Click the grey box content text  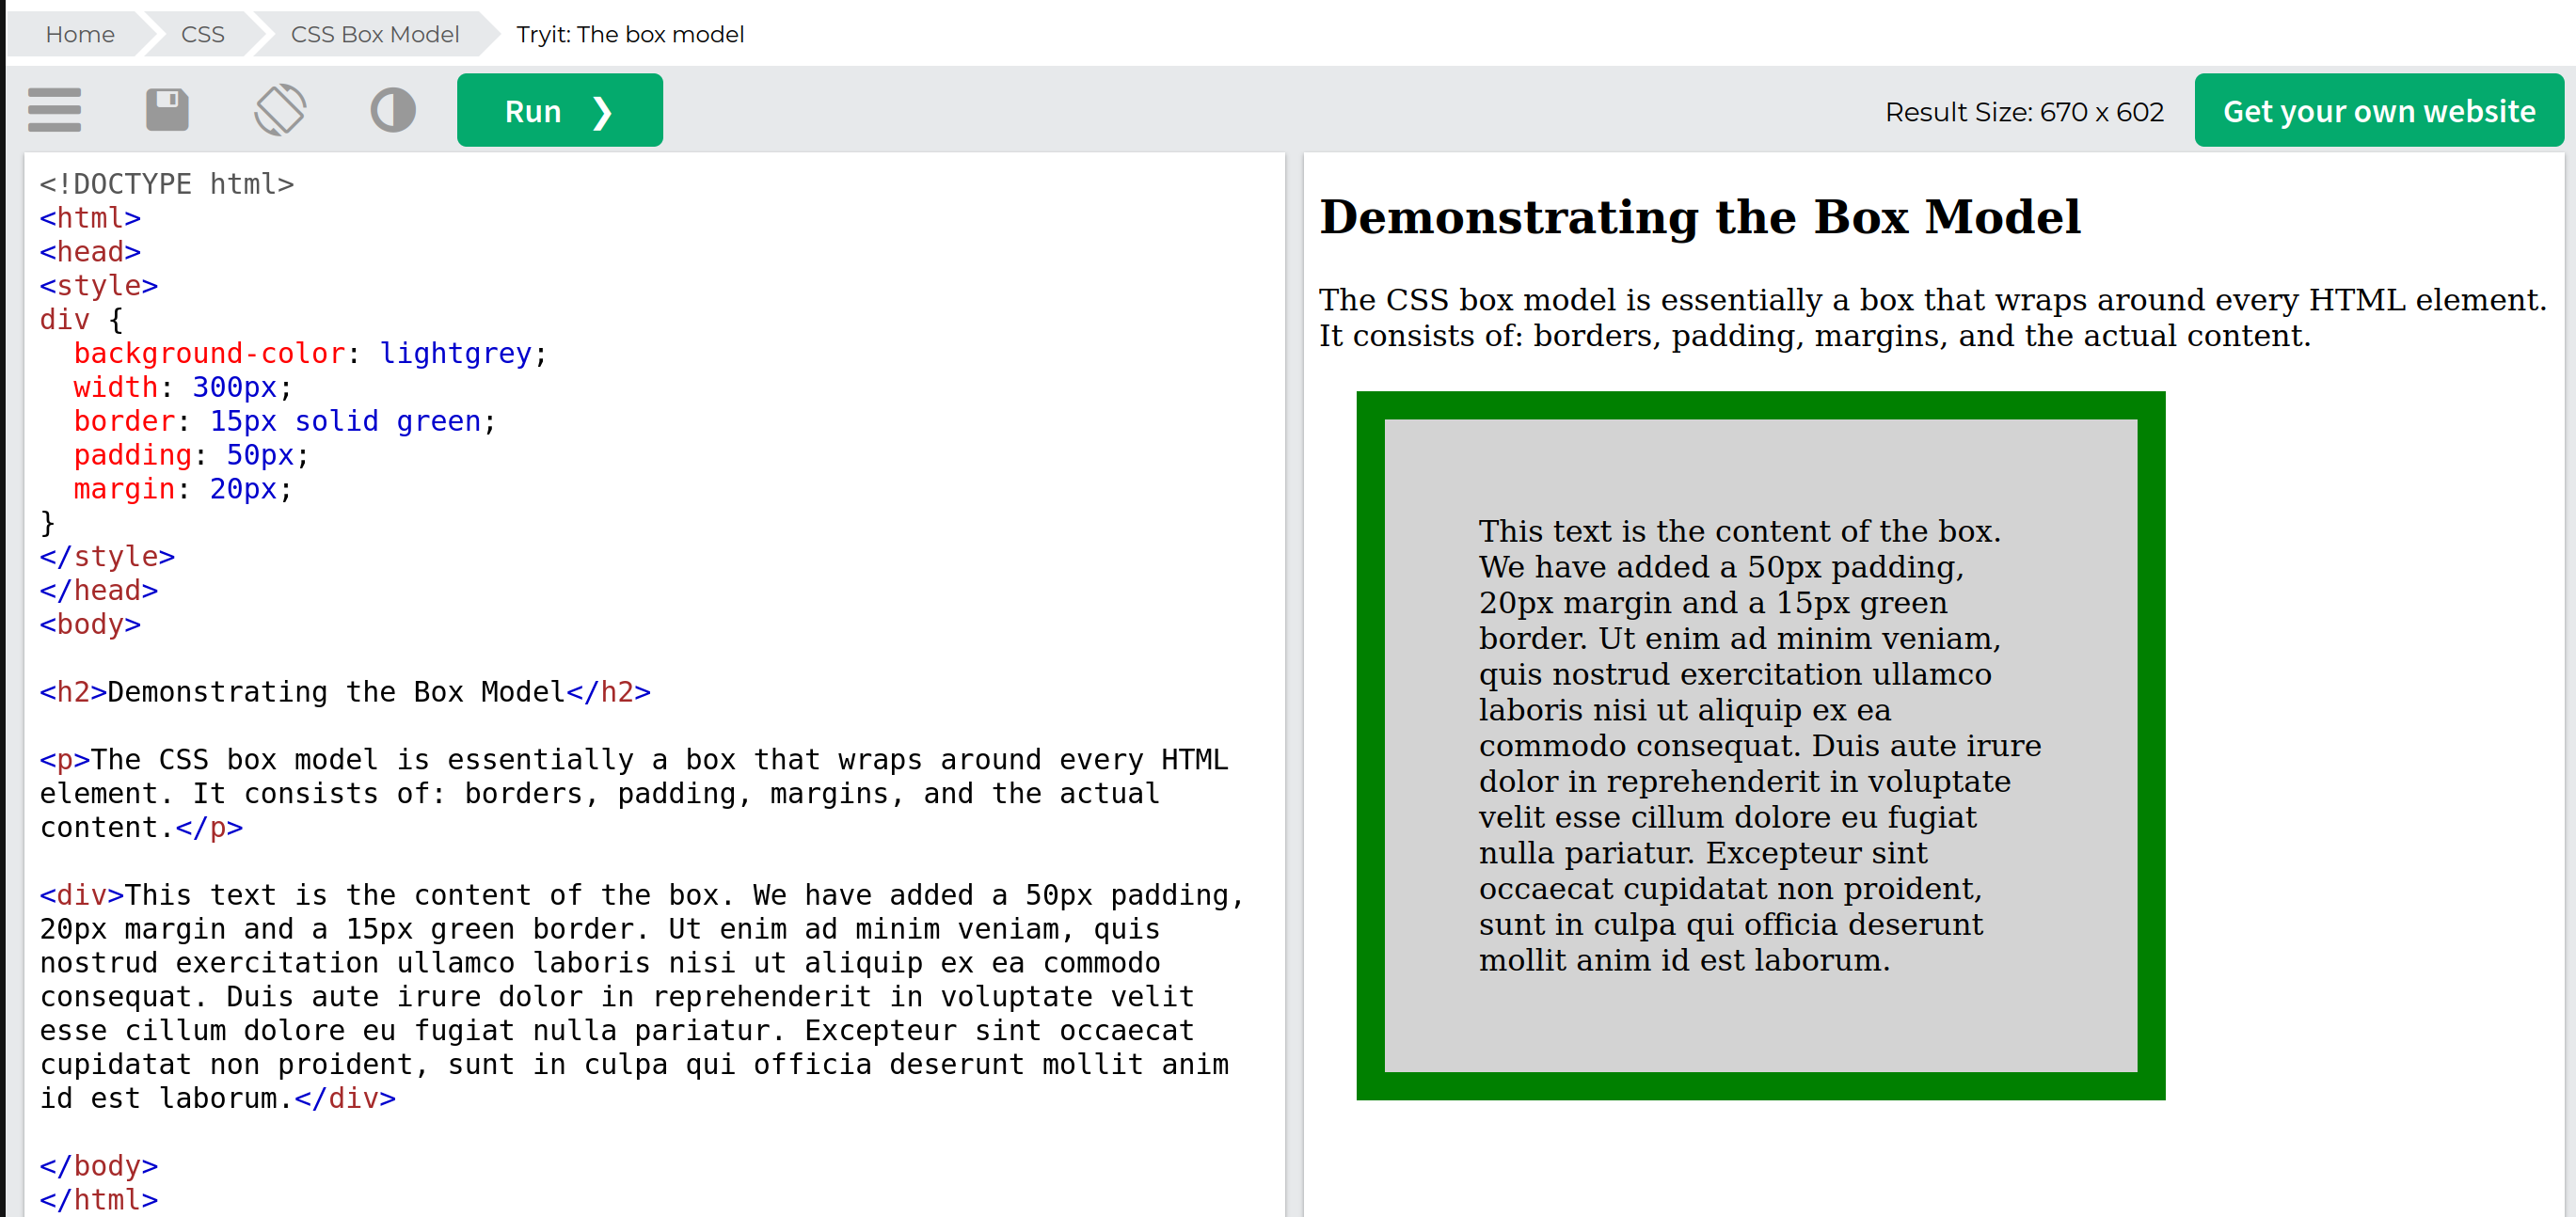pyautogui.click(x=1740, y=745)
